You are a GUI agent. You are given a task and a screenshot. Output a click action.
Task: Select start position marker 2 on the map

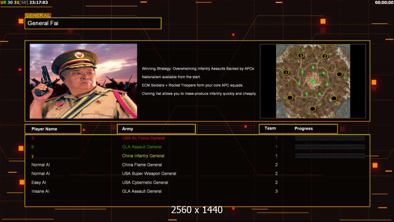(325, 56)
